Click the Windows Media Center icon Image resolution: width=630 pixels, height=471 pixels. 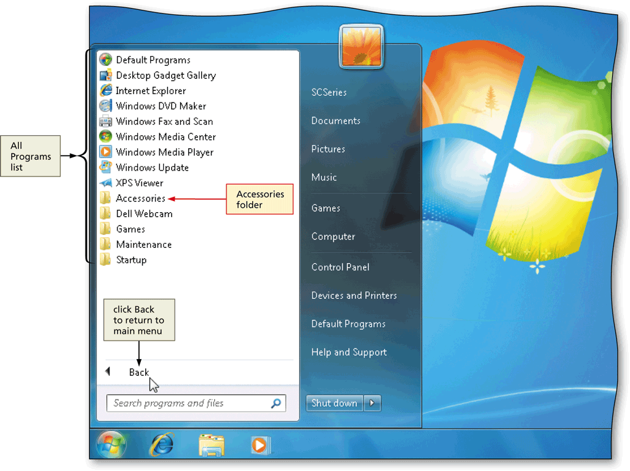point(106,137)
